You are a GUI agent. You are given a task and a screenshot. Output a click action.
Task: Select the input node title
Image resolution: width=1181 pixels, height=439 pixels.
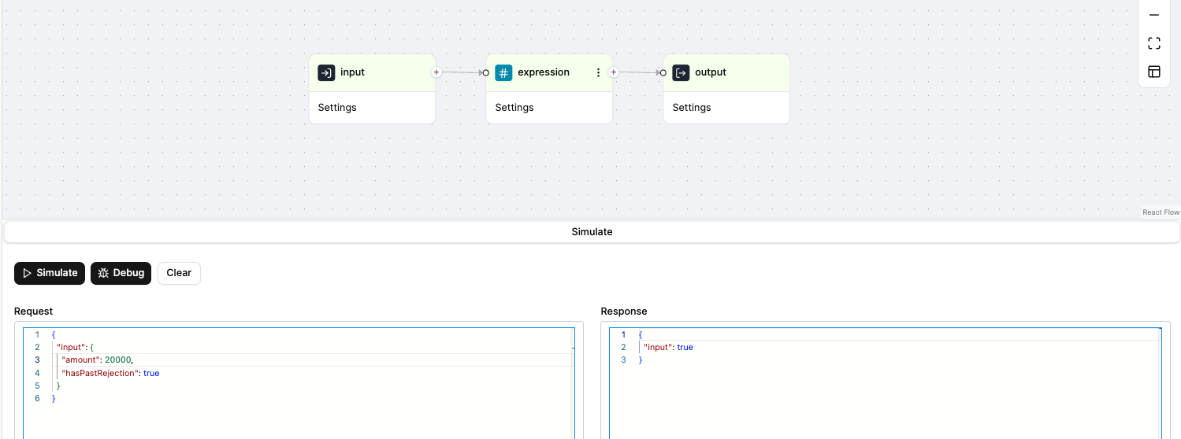352,72
